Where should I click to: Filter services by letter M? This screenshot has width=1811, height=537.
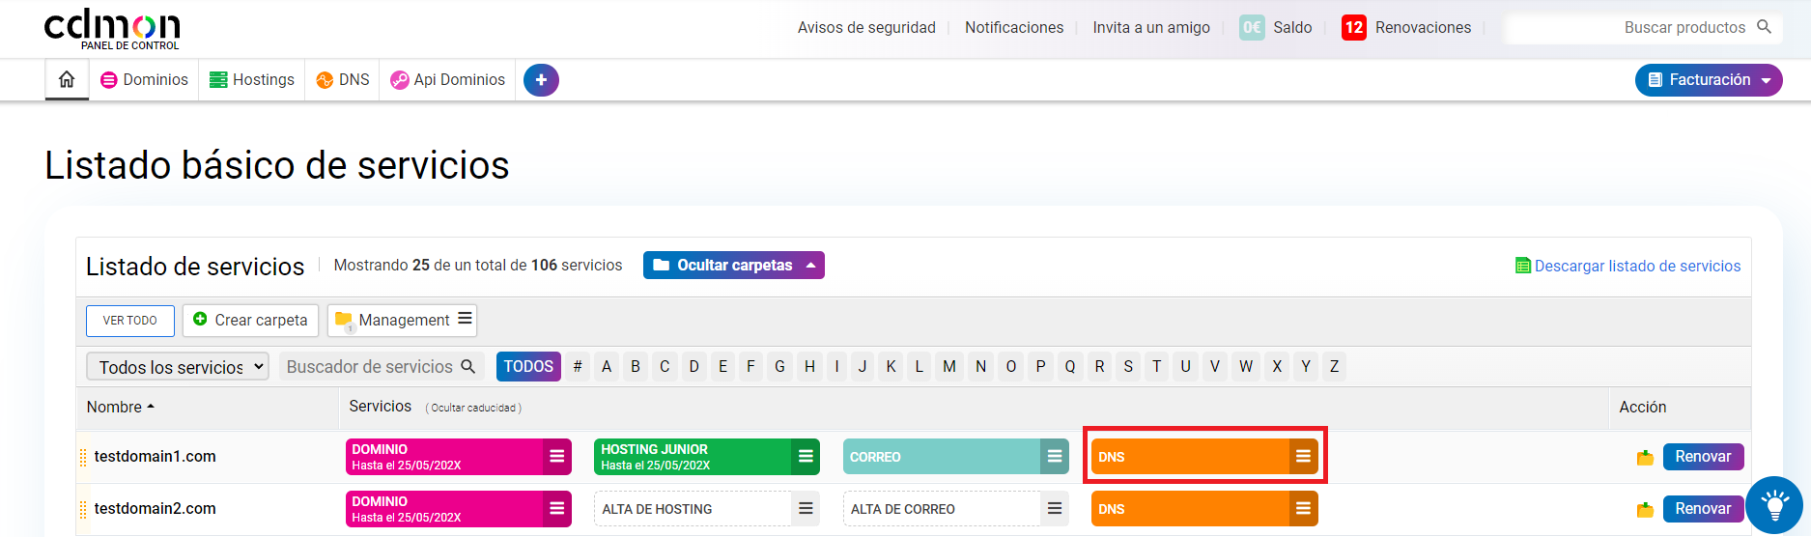(x=949, y=367)
